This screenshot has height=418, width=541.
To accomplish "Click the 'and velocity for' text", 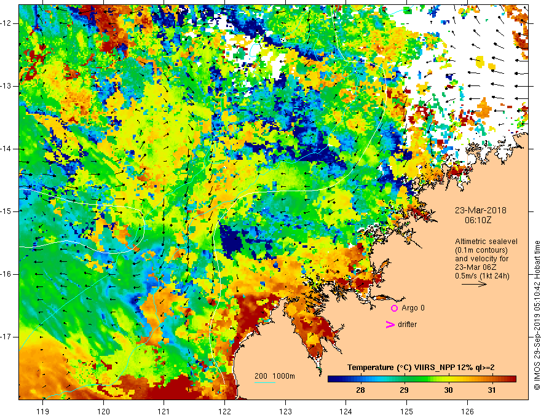I will (481, 259).
